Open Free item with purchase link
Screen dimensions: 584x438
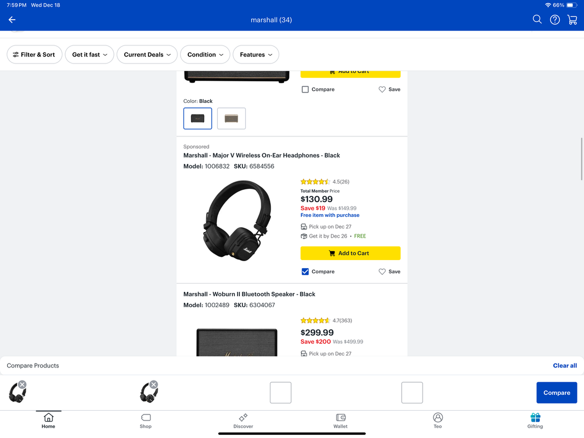click(x=330, y=215)
